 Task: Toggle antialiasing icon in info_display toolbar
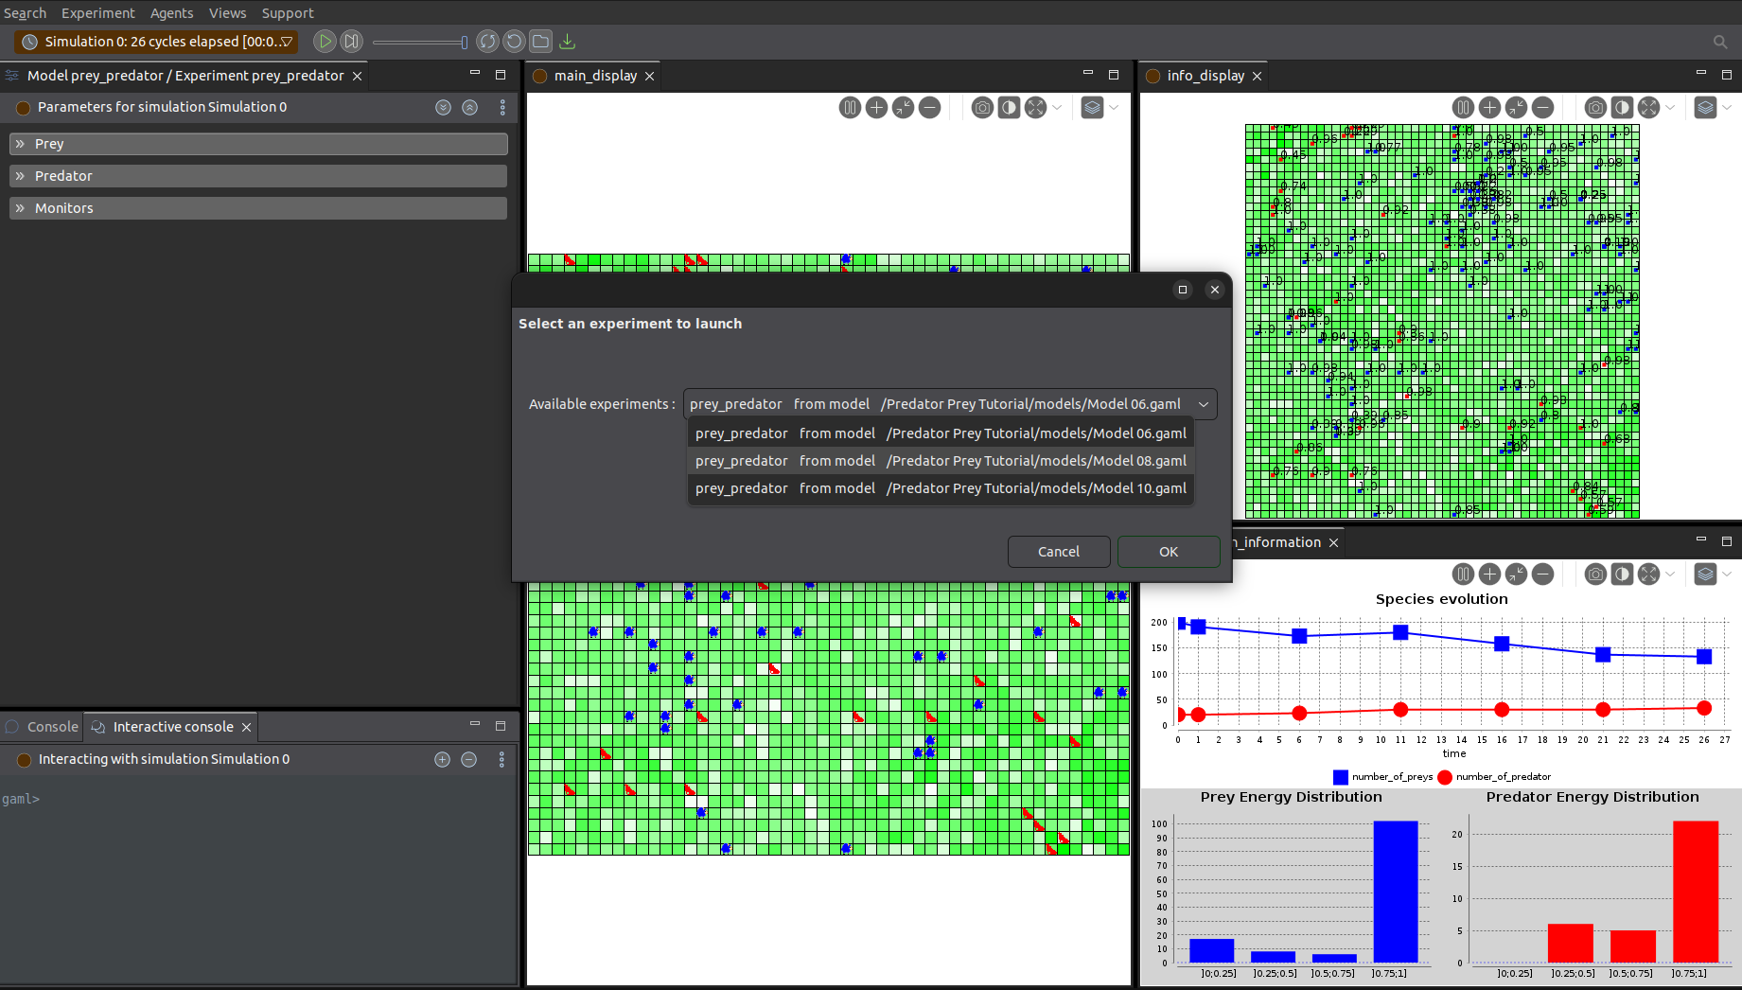tap(1622, 108)
